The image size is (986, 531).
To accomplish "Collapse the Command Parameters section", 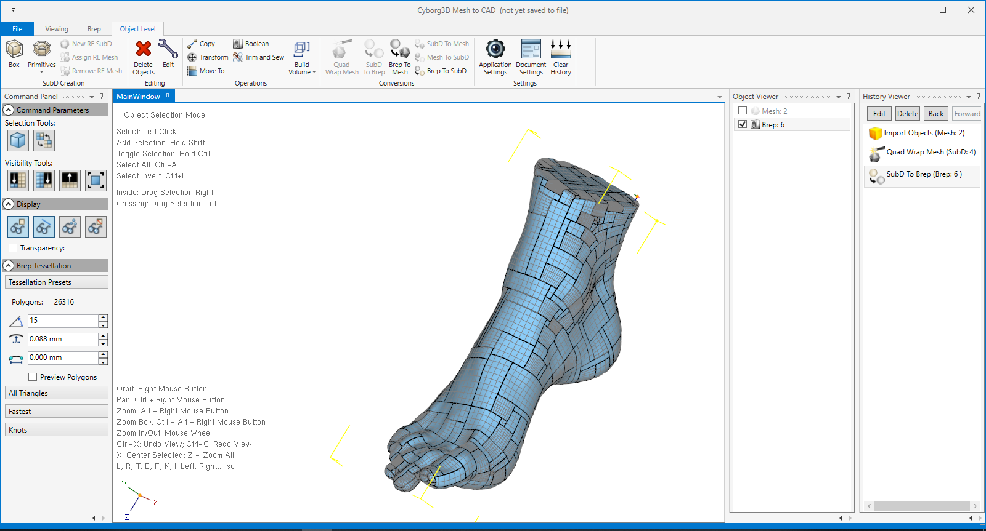I will (9, 110).
